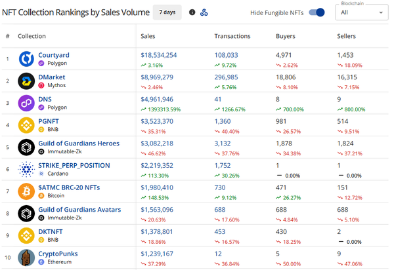Click Guild of Guardians Heroes logo

(26, 147)
